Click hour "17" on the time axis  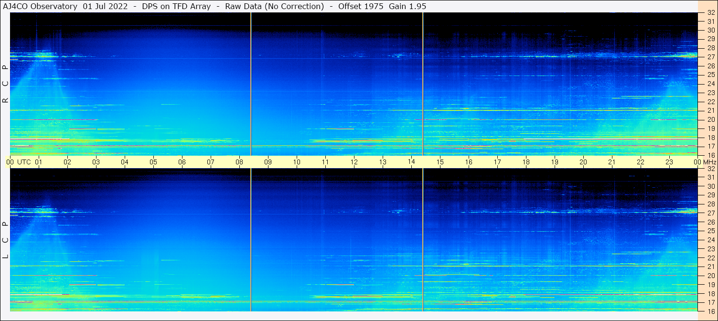497,162
